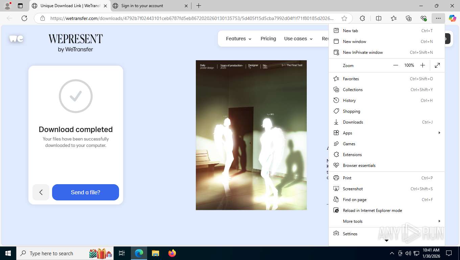Screen dimensions: 460x260
Task: Select Screenshot menu item
Action: click(x=387, y=189)
